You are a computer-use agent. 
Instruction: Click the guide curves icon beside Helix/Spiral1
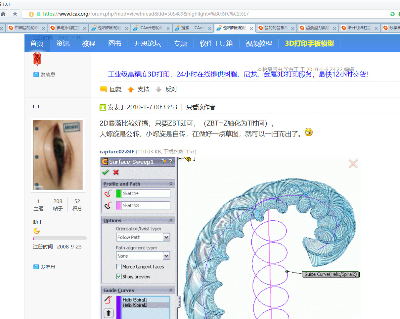click(108, 300)
